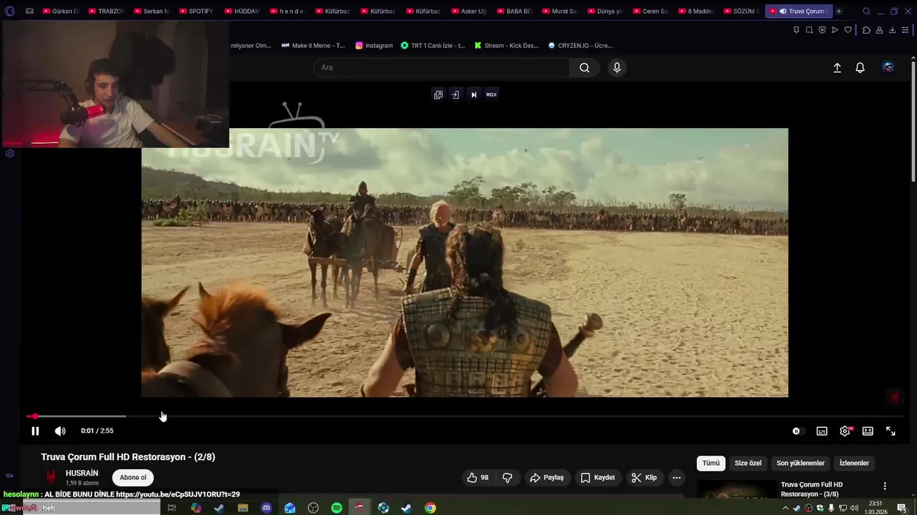917x515 pixels.
Task: Switch to the 8 Madde browser tab
Action: coord(695,11)
